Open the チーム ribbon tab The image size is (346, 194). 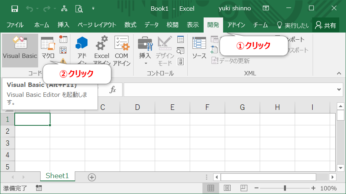click(260, 25)
